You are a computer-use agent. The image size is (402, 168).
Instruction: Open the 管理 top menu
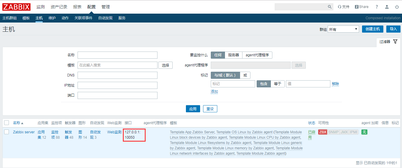(x=106, y=7)
